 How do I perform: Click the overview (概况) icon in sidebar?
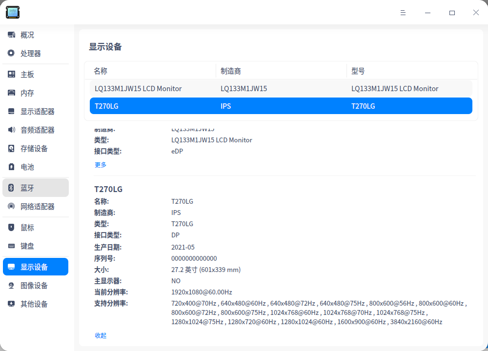11,35
